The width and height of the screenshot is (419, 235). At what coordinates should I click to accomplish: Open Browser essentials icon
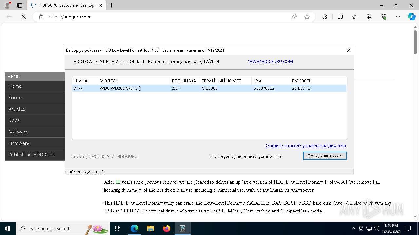[384, 17]
